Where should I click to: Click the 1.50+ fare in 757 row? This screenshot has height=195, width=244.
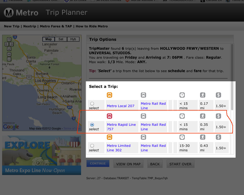click(x=221, y=127)
